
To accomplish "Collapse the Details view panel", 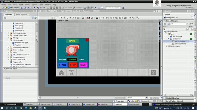I will click(x=4, y=69).
